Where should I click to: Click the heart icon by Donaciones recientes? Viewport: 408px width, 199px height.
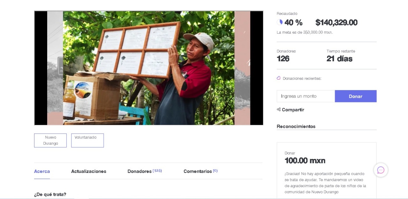click(279, 78)
